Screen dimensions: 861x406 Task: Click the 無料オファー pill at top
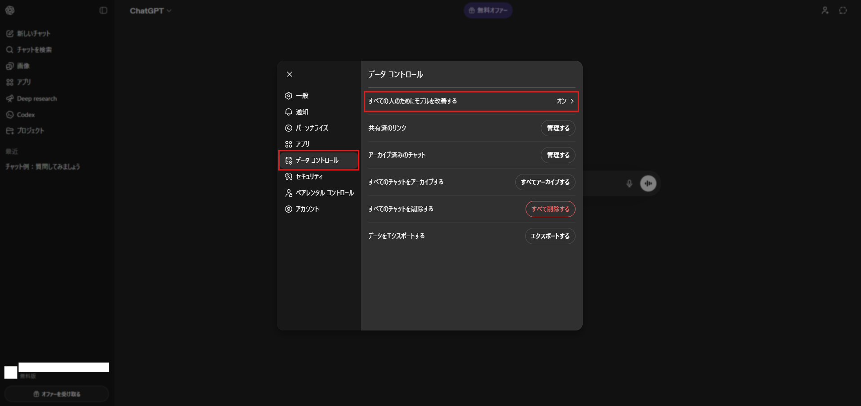[488, 10]
